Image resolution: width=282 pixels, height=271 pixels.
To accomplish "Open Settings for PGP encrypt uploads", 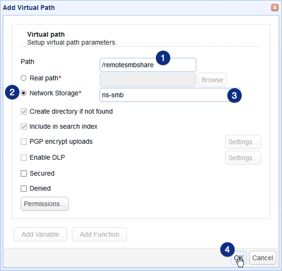I will (243, 142).
